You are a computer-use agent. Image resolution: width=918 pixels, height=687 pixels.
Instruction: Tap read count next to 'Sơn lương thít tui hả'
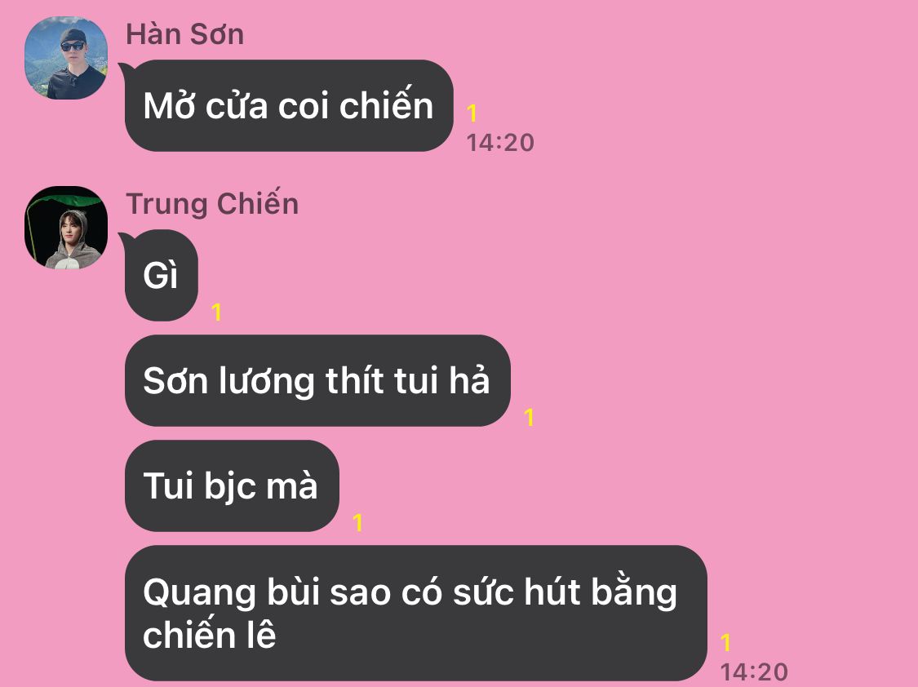[x=529, y=418]
